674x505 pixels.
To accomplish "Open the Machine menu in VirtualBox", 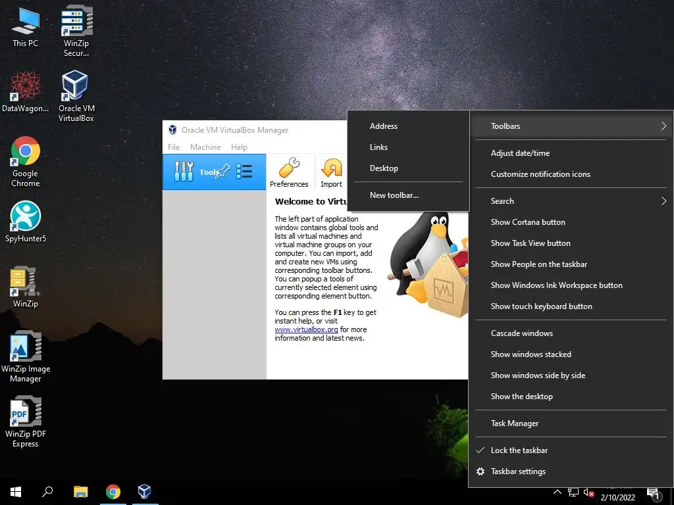I will click(205, 147).
